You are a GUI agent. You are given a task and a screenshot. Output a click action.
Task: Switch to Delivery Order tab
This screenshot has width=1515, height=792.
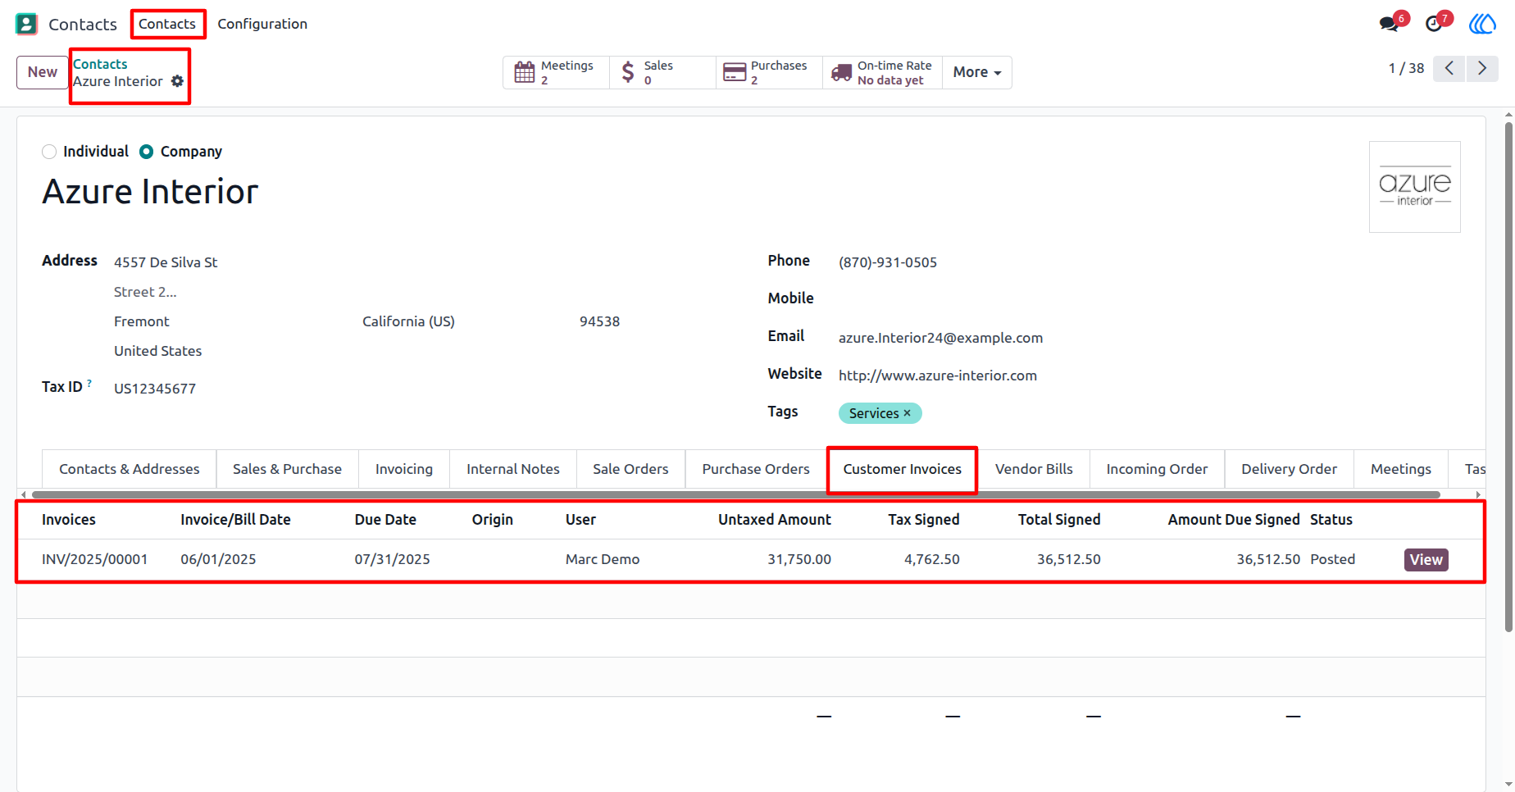click(x=1289, y=469)
